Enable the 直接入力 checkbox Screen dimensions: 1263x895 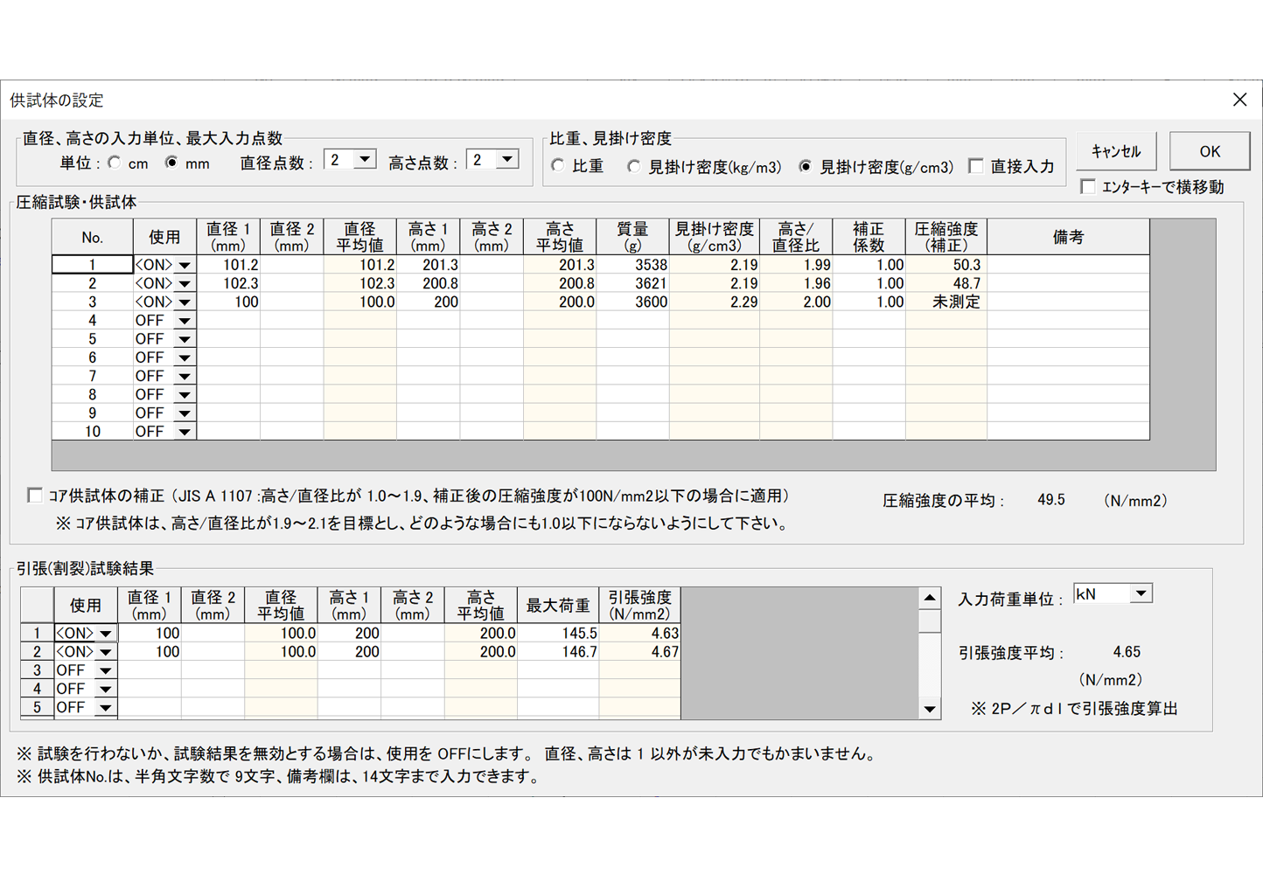coord(976,166)
